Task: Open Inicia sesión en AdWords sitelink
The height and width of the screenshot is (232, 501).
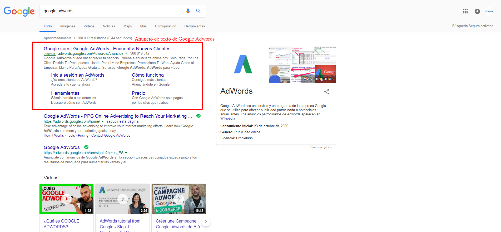Action: click(78, 75)
